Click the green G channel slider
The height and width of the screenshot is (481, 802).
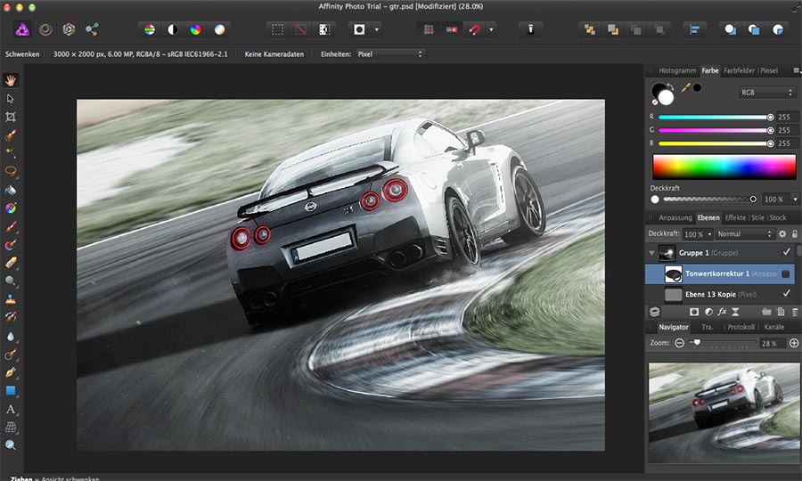716,130
